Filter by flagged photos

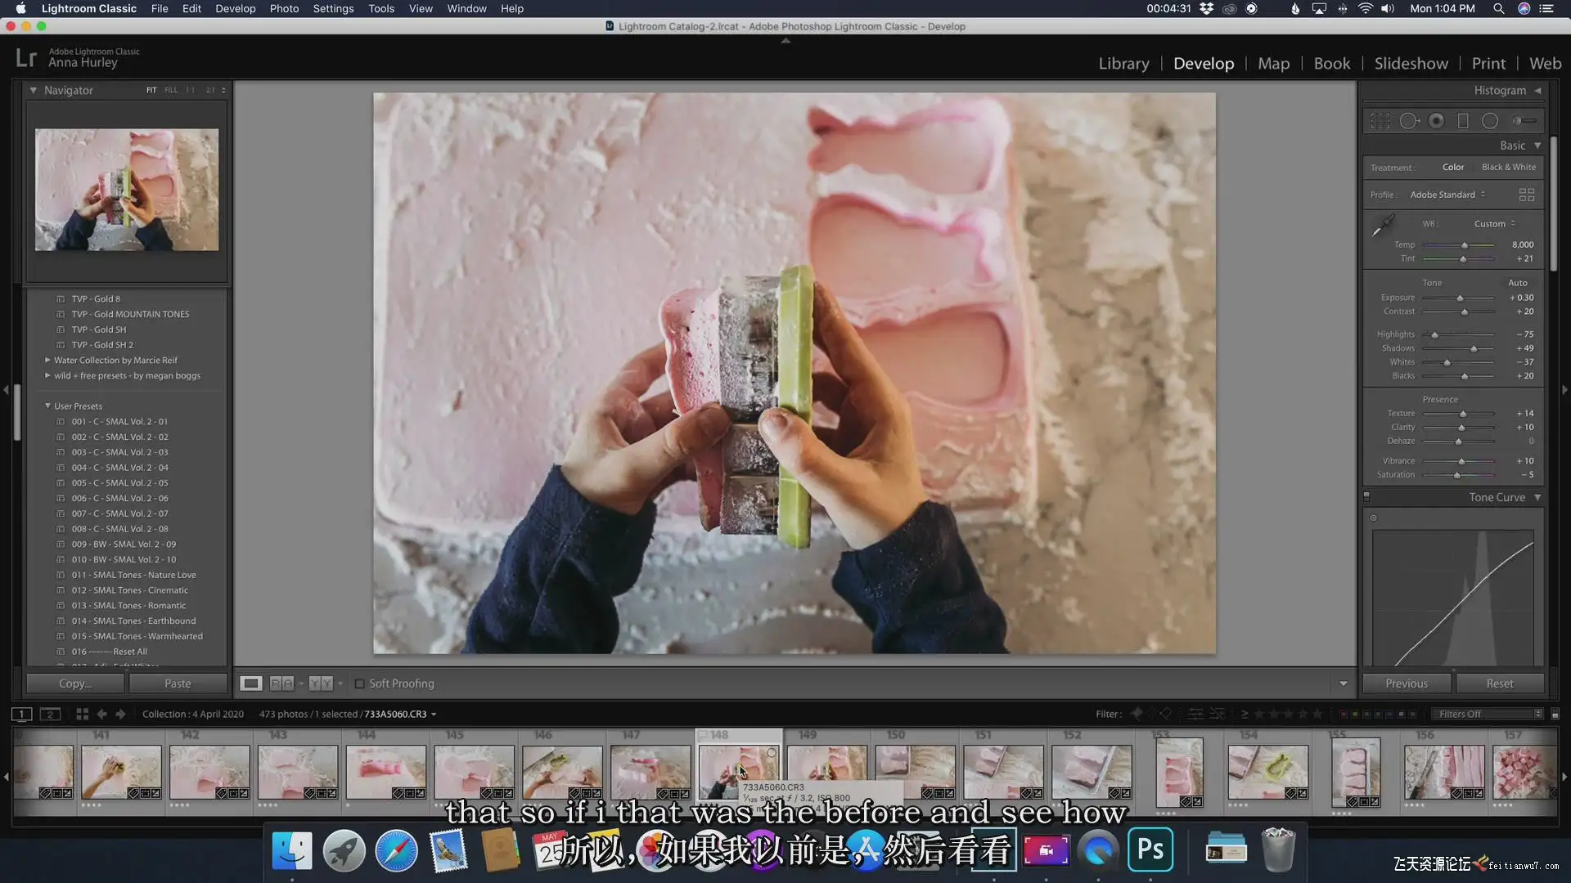(x=1137, y=714)
